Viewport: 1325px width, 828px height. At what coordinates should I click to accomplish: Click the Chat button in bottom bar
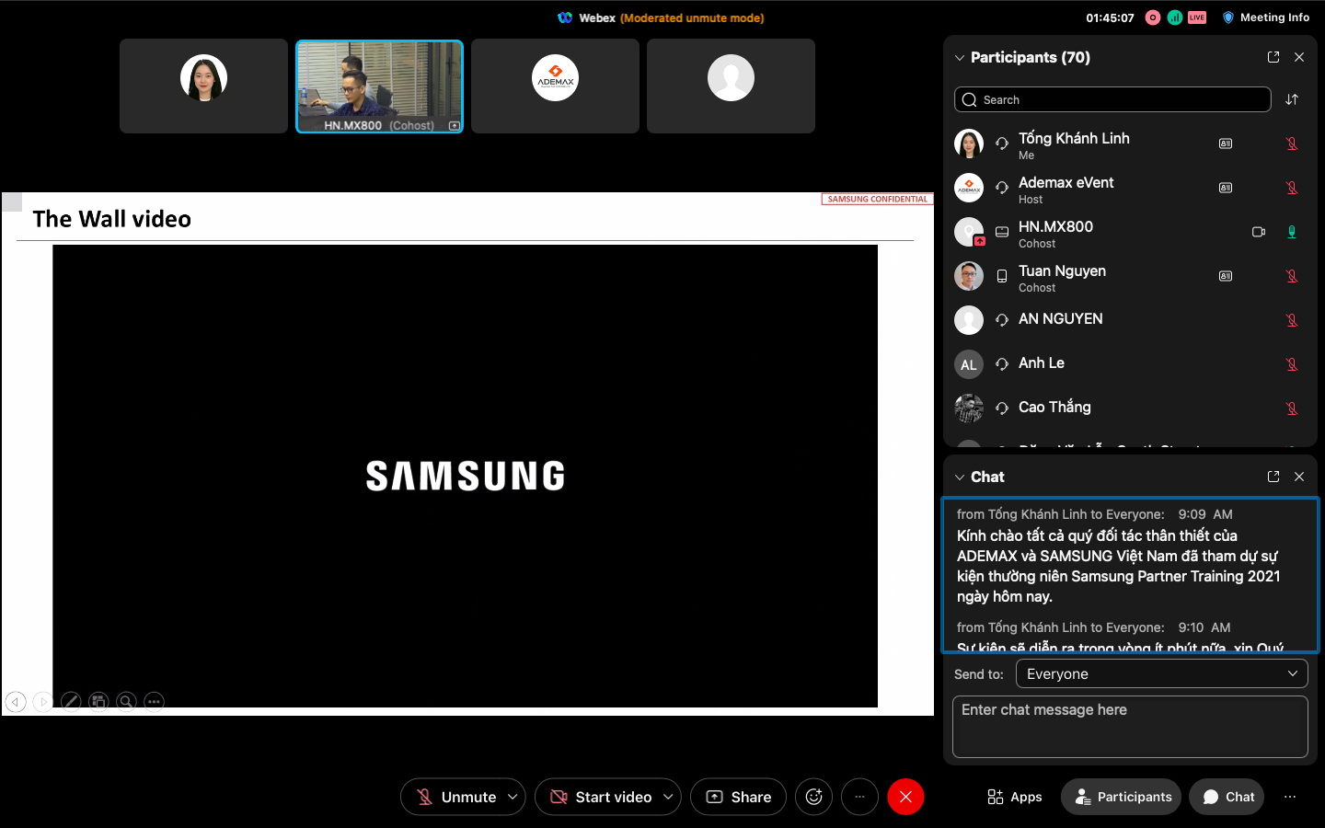point(1227,797)
